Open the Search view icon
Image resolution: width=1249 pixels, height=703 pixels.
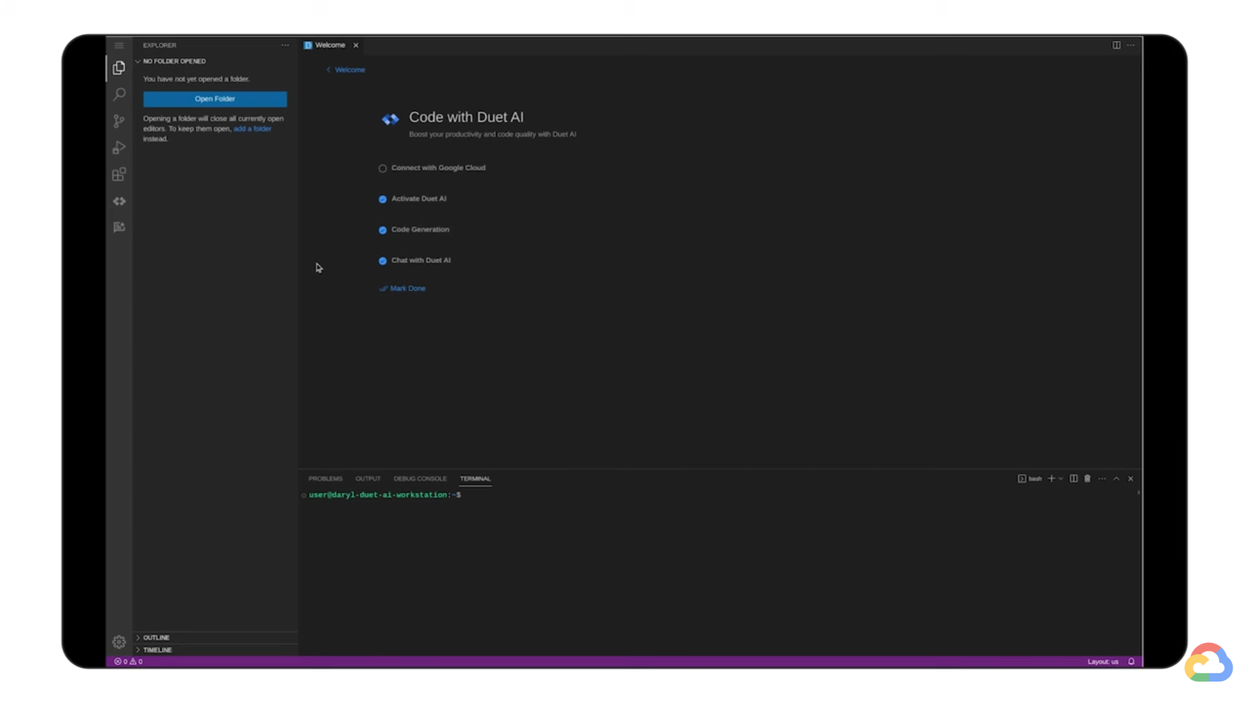[119, 94]
